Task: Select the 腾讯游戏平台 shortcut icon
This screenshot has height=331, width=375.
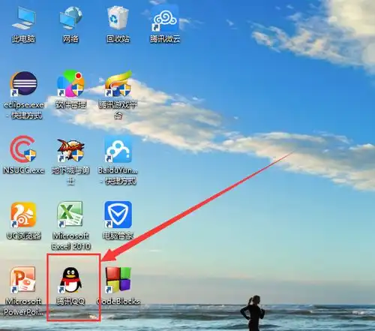Action: 118,83
